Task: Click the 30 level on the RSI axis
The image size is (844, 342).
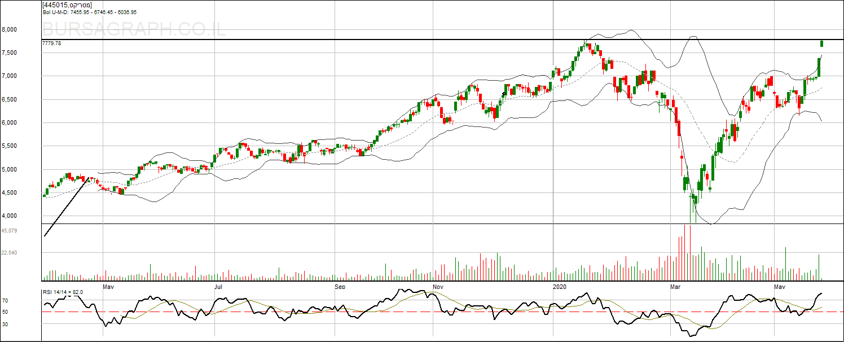Action: tap(5, 324)
